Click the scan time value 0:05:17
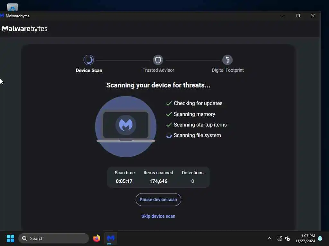329x246 pixels. [124, 181]
